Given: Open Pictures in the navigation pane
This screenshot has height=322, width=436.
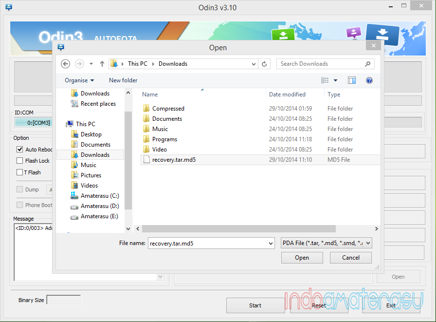Looking at the screenshot, I should [86, 175].
